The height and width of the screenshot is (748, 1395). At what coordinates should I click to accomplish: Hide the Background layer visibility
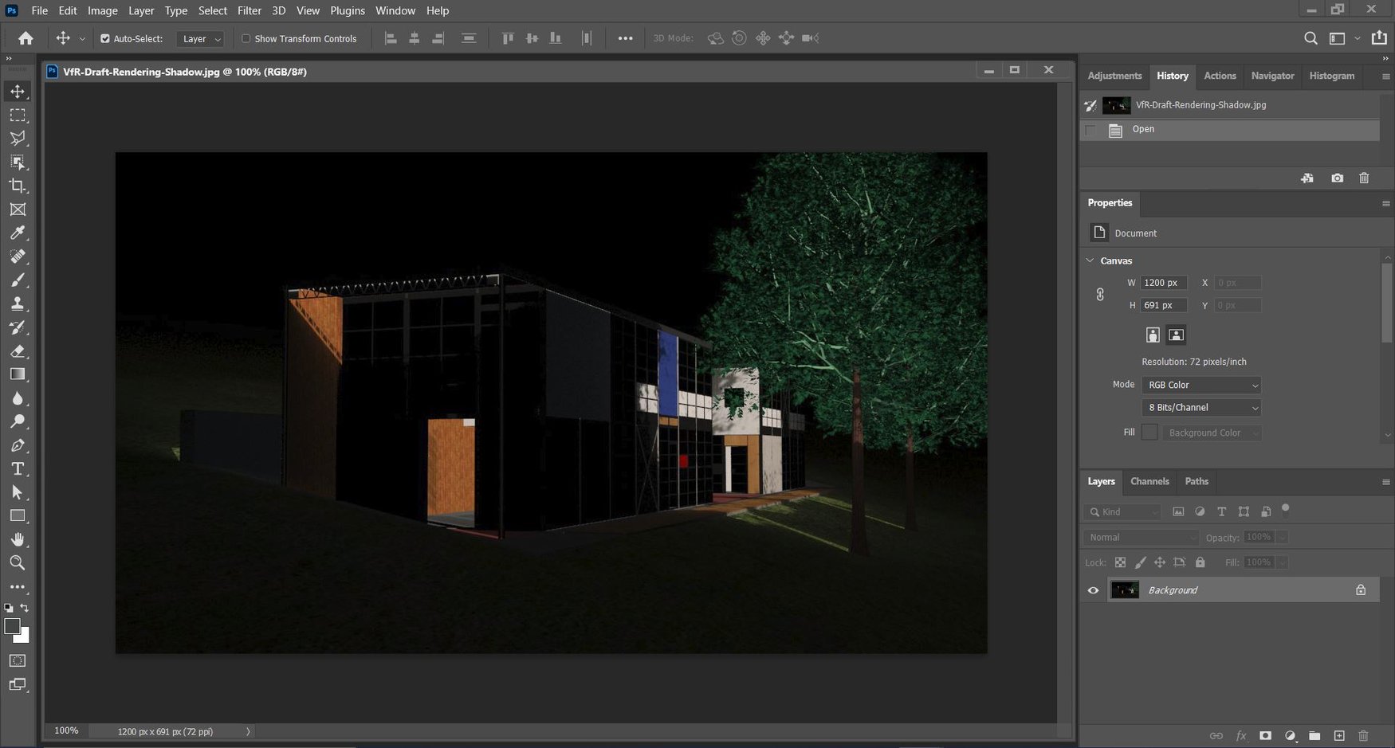(x=1093, y=589)
